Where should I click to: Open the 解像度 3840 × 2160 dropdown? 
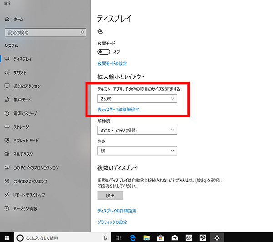click(x=137, y=130)
